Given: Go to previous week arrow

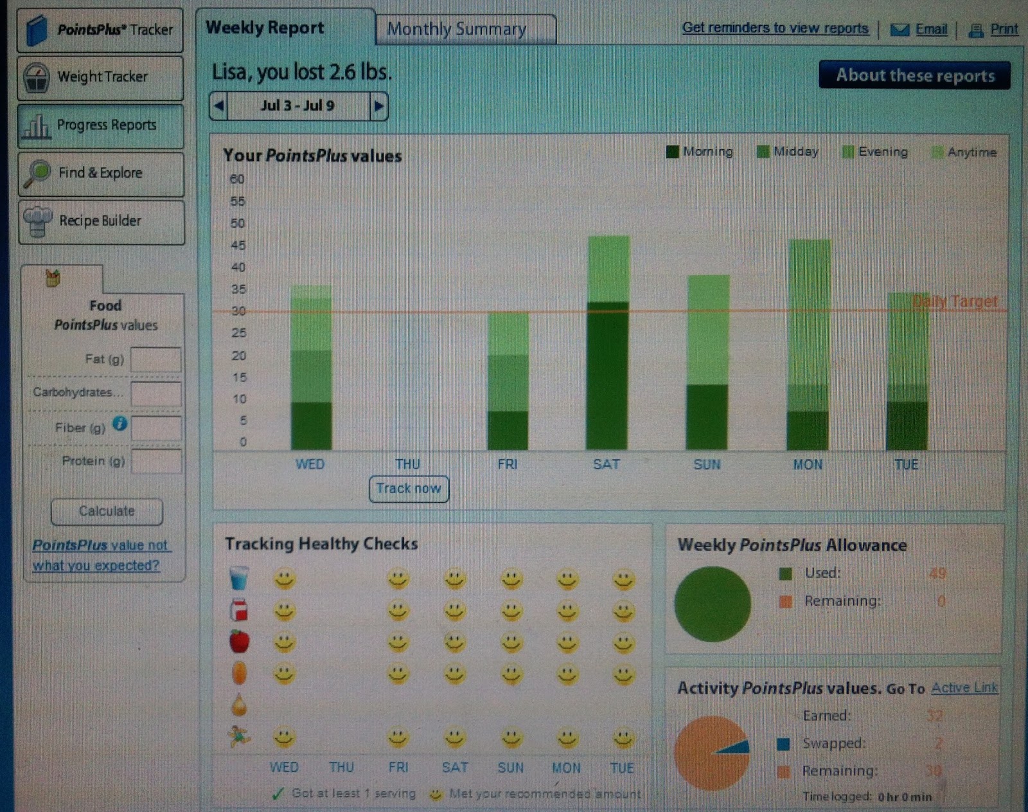Looking at the screenshot, I should [219, 105].
